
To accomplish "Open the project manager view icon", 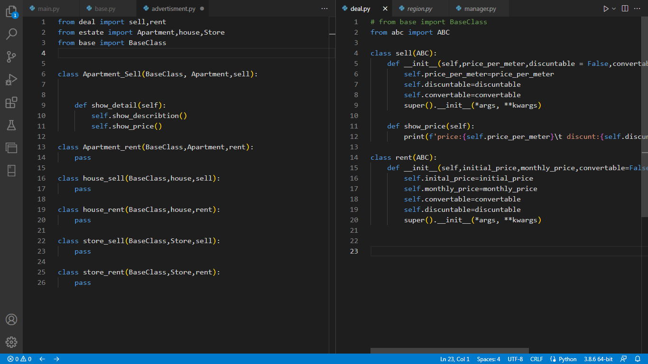I will point(11,148).
